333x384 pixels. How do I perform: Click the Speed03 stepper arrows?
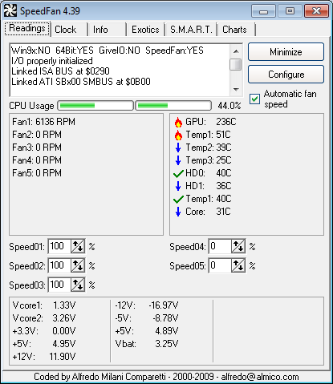click(x=78, y=285)
